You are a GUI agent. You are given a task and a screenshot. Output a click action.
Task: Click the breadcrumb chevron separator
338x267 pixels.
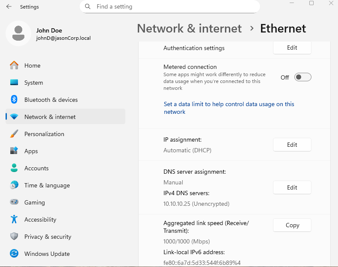pyautogui.click(x=252, y=28)
